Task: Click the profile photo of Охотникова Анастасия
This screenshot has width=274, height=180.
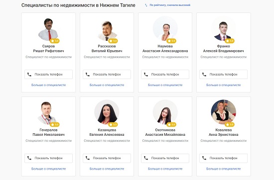Action: [165, 112]
